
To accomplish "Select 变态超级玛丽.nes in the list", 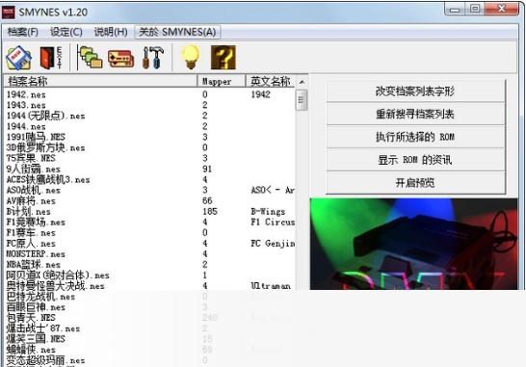I will click(45, 360).
